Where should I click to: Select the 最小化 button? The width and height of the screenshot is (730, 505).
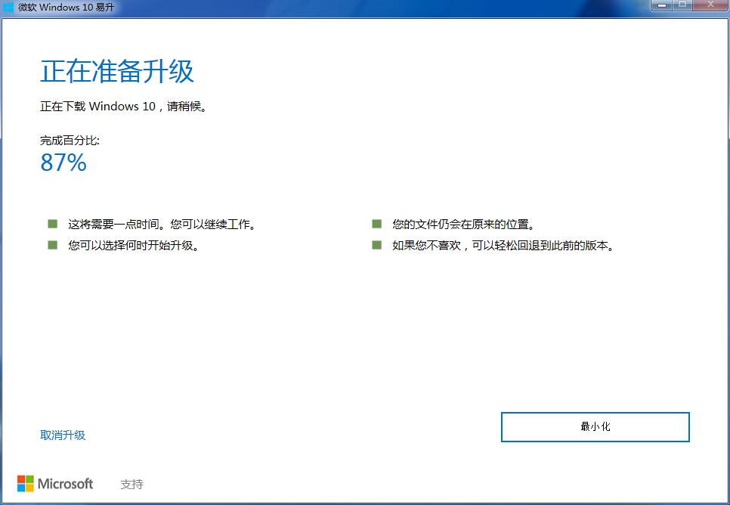click(595, 426)
